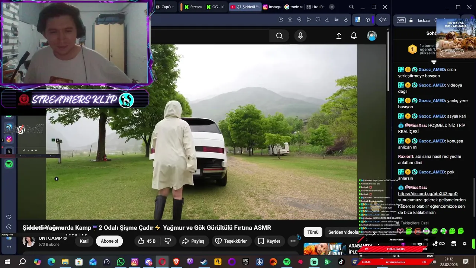Open a new browser tab with plus
The width and height of the screenshot is (476, 268).
332,7
